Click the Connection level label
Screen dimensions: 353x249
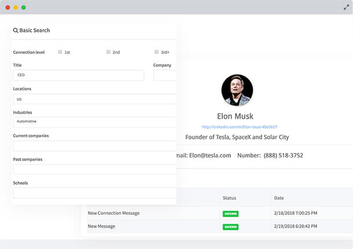[29, 52]
